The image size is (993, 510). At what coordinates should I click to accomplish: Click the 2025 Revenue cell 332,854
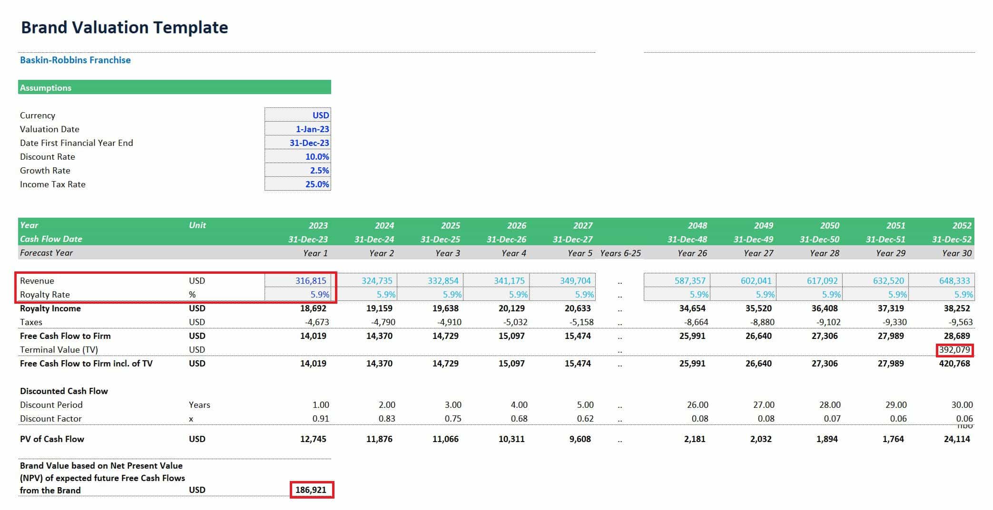point(430,280)
